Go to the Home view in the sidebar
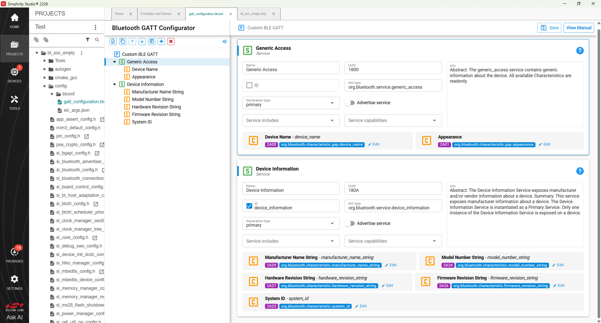601x323 pixels. [x=14, y=21]
